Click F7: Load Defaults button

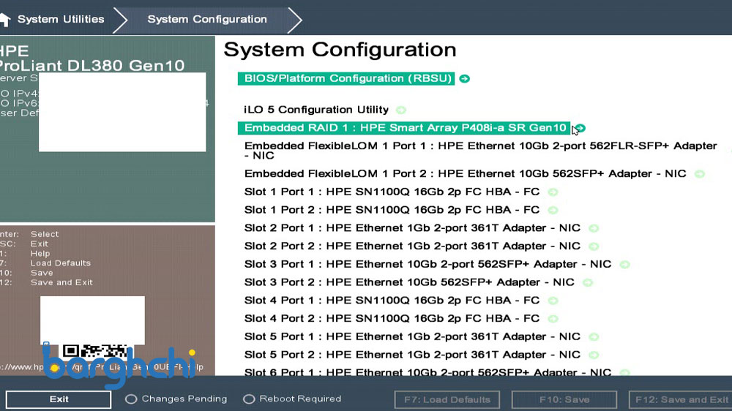coord(447,400)
